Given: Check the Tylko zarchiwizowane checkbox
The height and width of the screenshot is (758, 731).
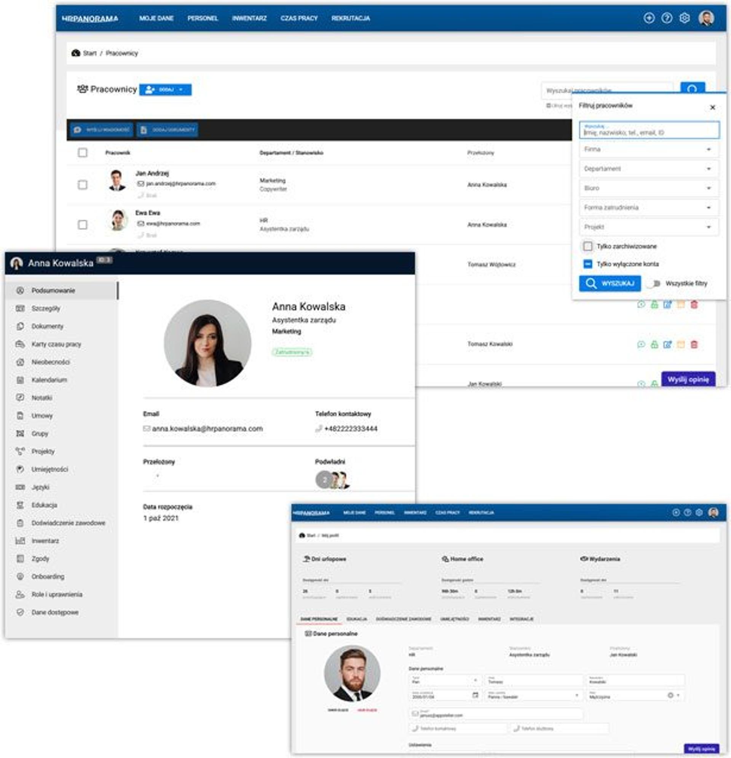Looking at the screenshot, I should (x=587, y=246).
